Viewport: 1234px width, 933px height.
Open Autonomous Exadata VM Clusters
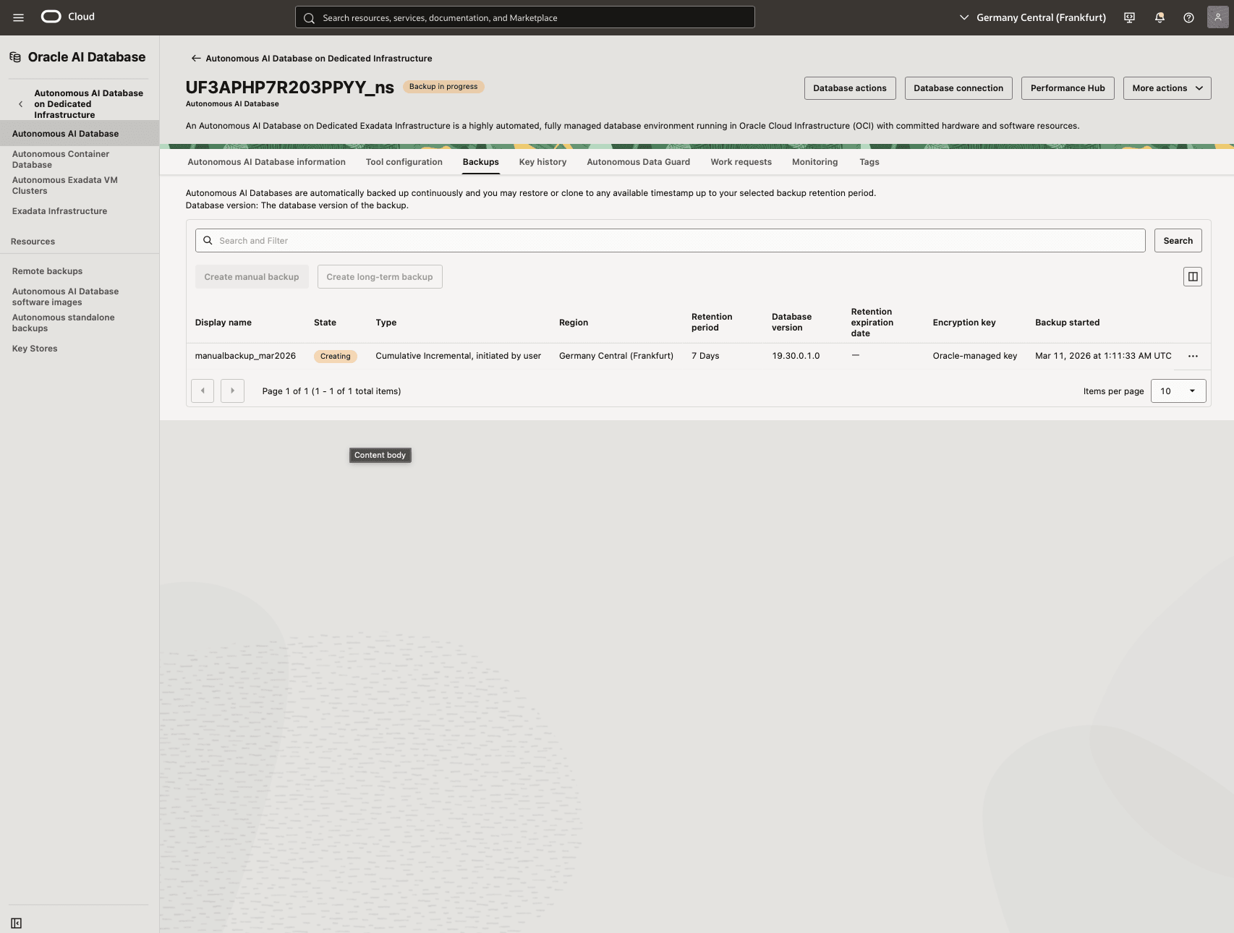point(64,185)
